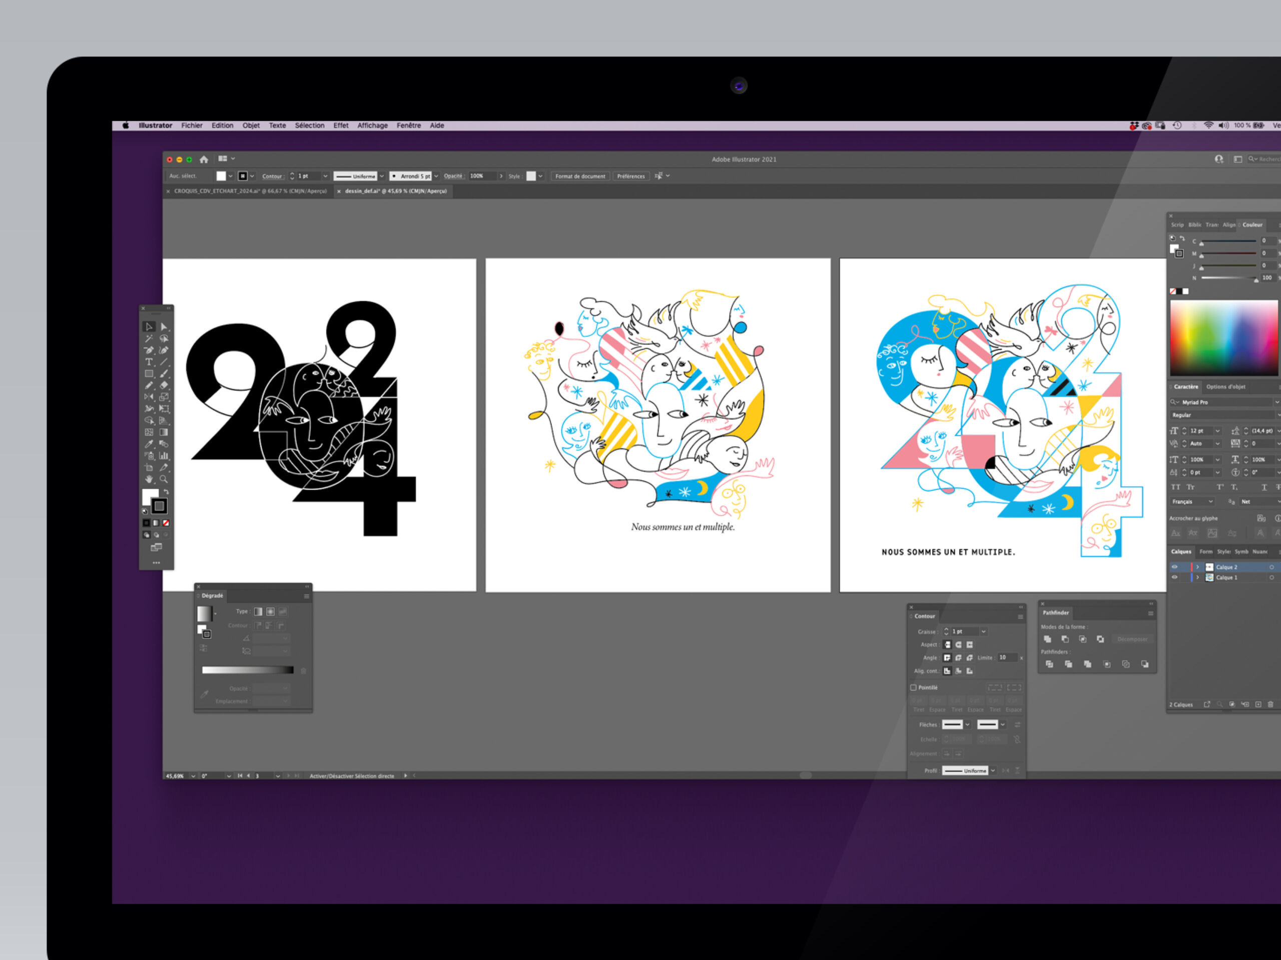The width and height of the screenshot is (1281, 960).
Task: Create new layer with plus icon
Action: click(x=1258, y=705)
